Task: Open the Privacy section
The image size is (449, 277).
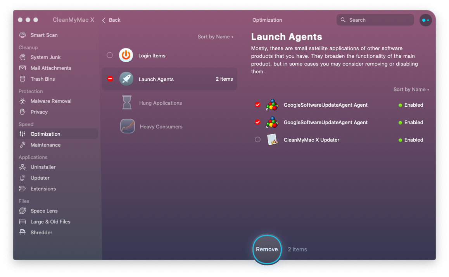Action: click(x=39, y=112)
